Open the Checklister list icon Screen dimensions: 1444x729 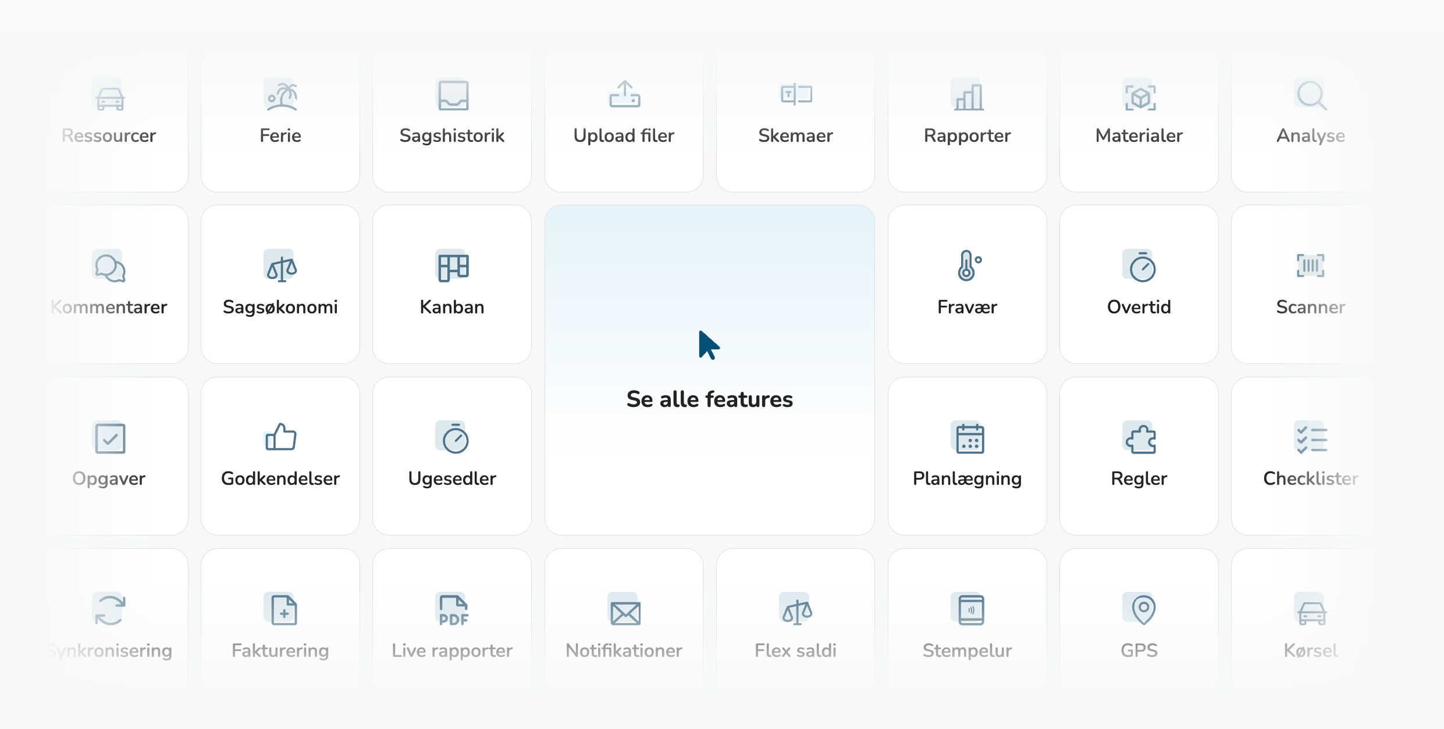1311,438
